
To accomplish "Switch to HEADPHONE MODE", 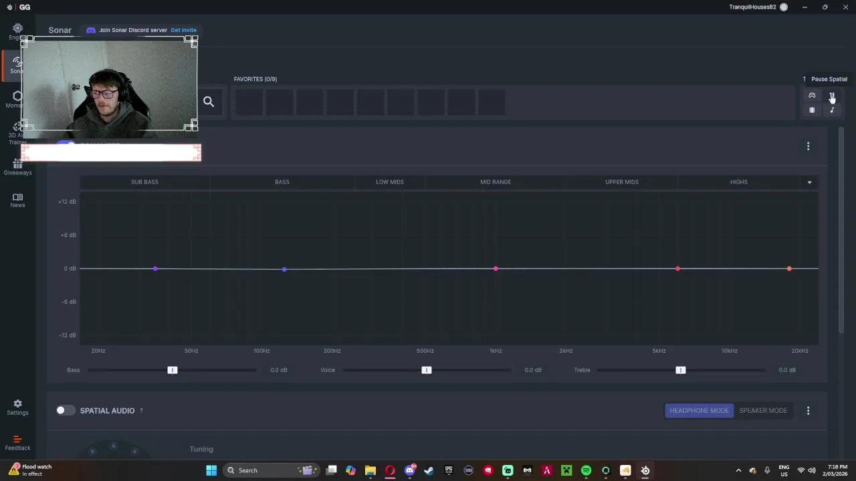I will tap(699, 410).
